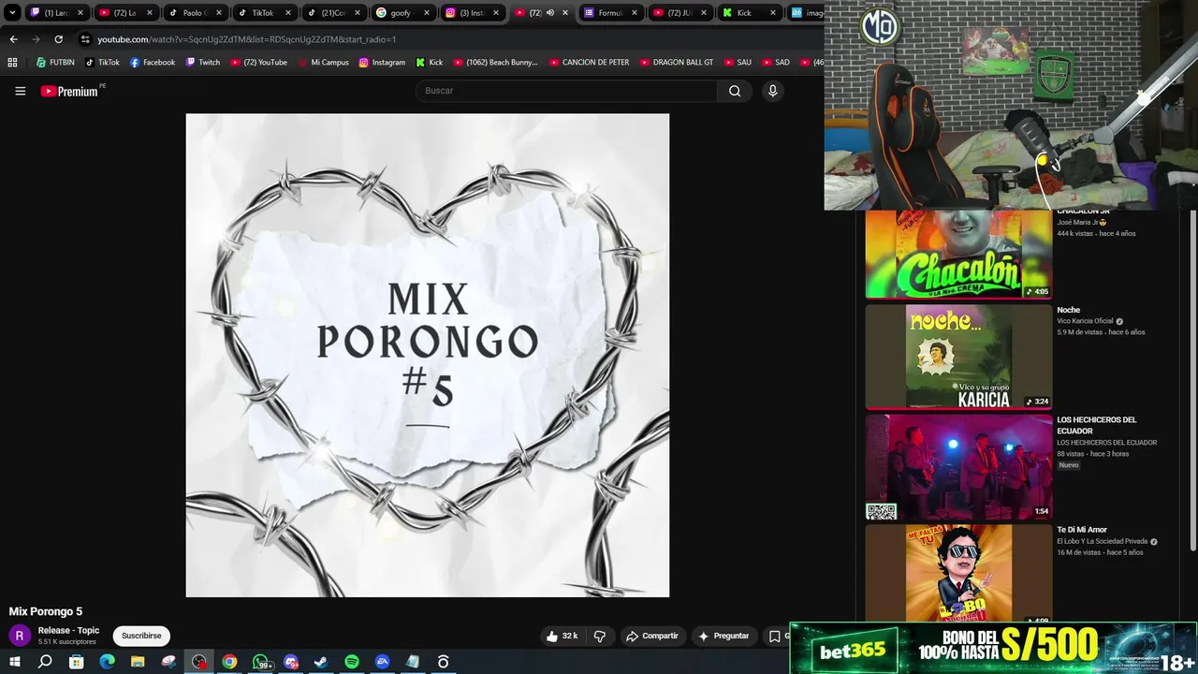
Task: Open the SAU bookmark
Action: (x=737, y=63)
